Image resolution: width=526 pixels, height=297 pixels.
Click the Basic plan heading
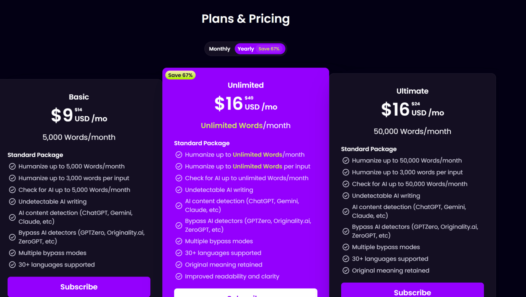point(79,97)
